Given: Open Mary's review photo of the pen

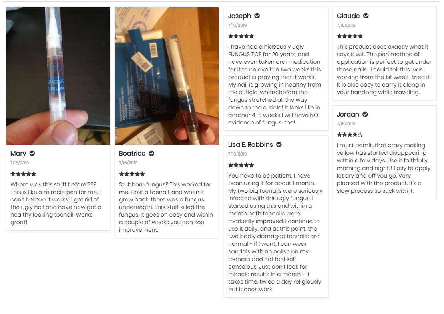Looking at the screenshot, I should [58, 76].
